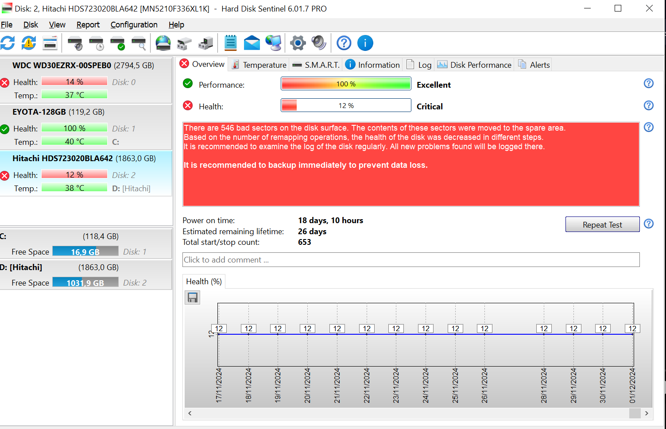Click the 12 % Health bar in Overview
The width and height of the screenshot is (666, 429).
[346, 105]
